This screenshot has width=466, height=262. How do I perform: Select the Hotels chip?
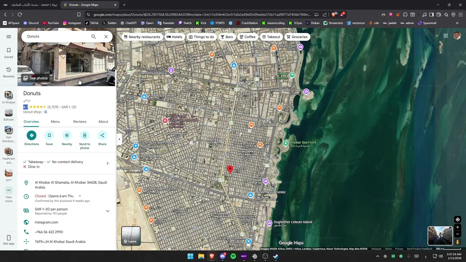(x=174, y=37)
